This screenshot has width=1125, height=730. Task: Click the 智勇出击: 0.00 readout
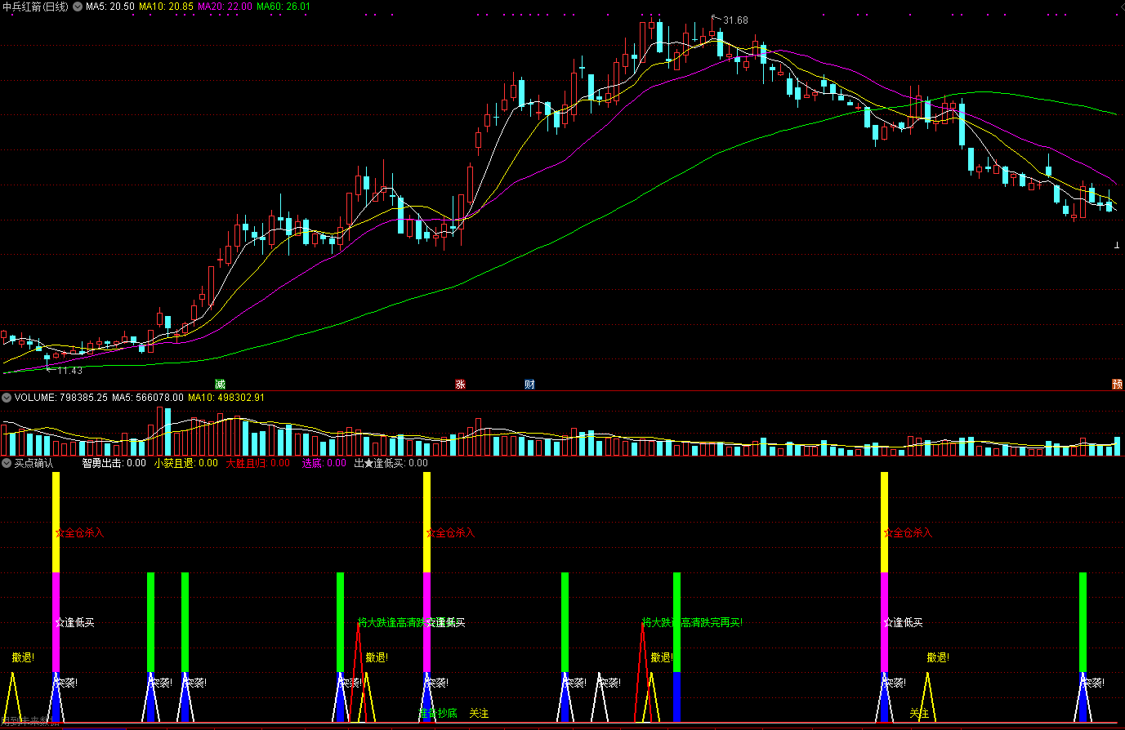(x=114, y=463)
